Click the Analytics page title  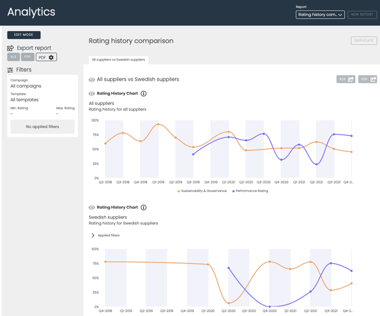pyautogui.click(x=31, y=12)
